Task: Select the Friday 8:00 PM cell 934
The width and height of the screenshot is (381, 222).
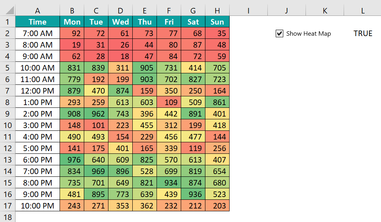Action: tap(169, 183)
